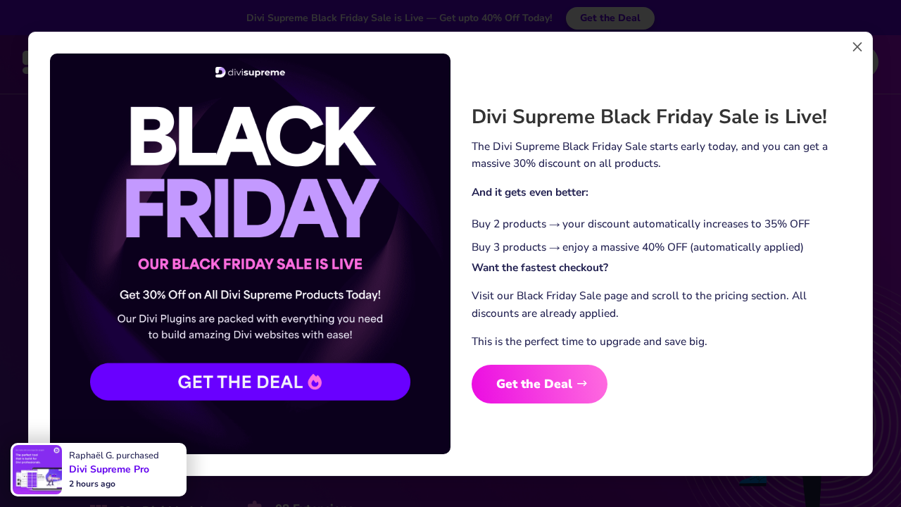Image resolution: width=901 pixels, height=507 pixels.
Task: Click the fire icon on the banner image
Action: pos(315,382)
